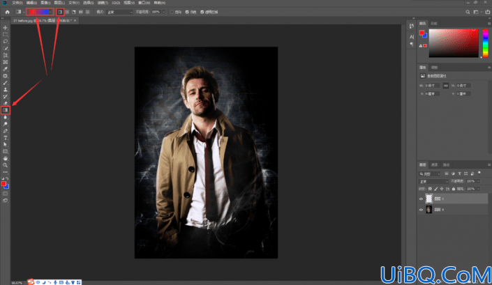Open the options bar Opacity dropdown arrow
The height and width of the screenshot is (285, 492).
pyautogui.click(x=163, y=12)
